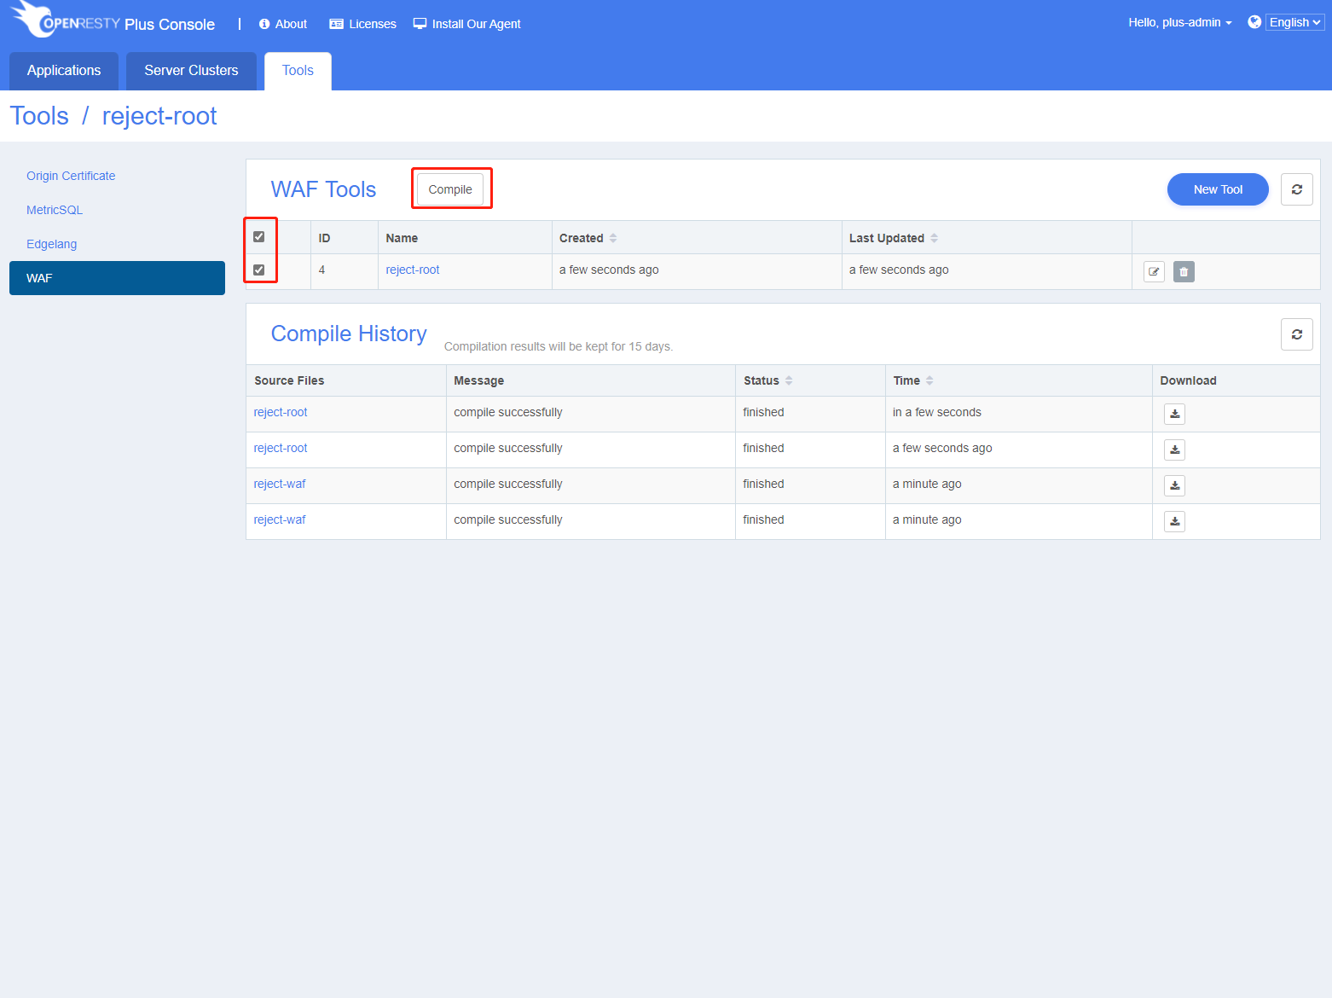Refresh the Compile History list
The width and height of the screenshot is (1332, 998).
coord(1296,334)
